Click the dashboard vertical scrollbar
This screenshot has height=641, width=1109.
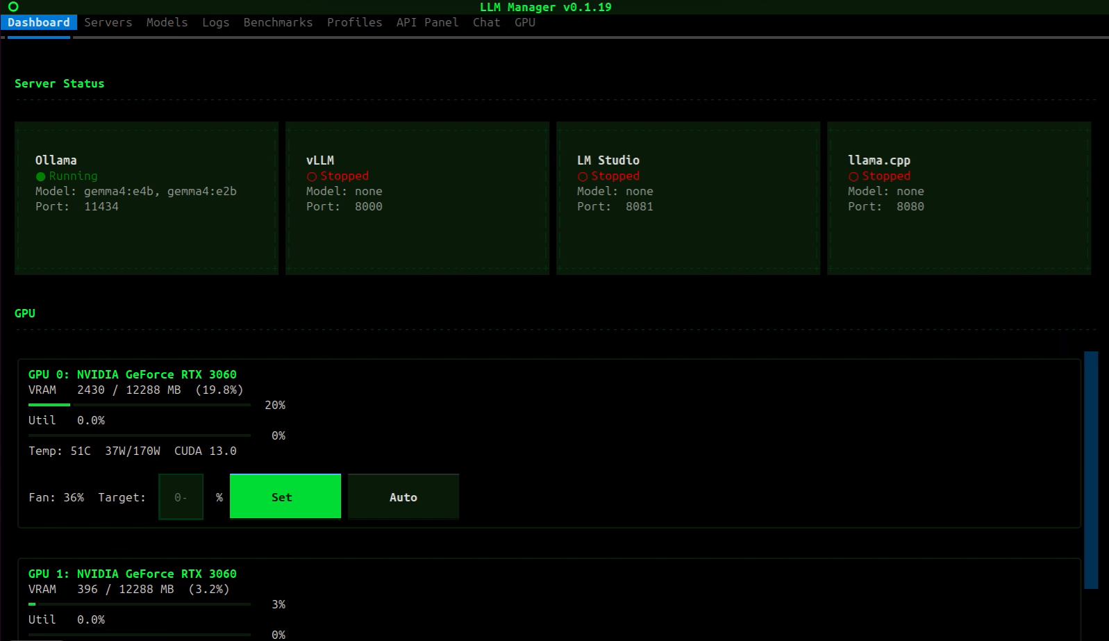click(x=1091, y=470)
